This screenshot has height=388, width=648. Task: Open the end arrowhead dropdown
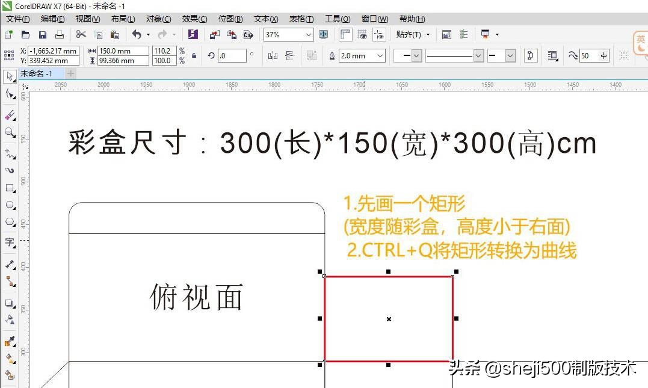(x=511, y=56)
